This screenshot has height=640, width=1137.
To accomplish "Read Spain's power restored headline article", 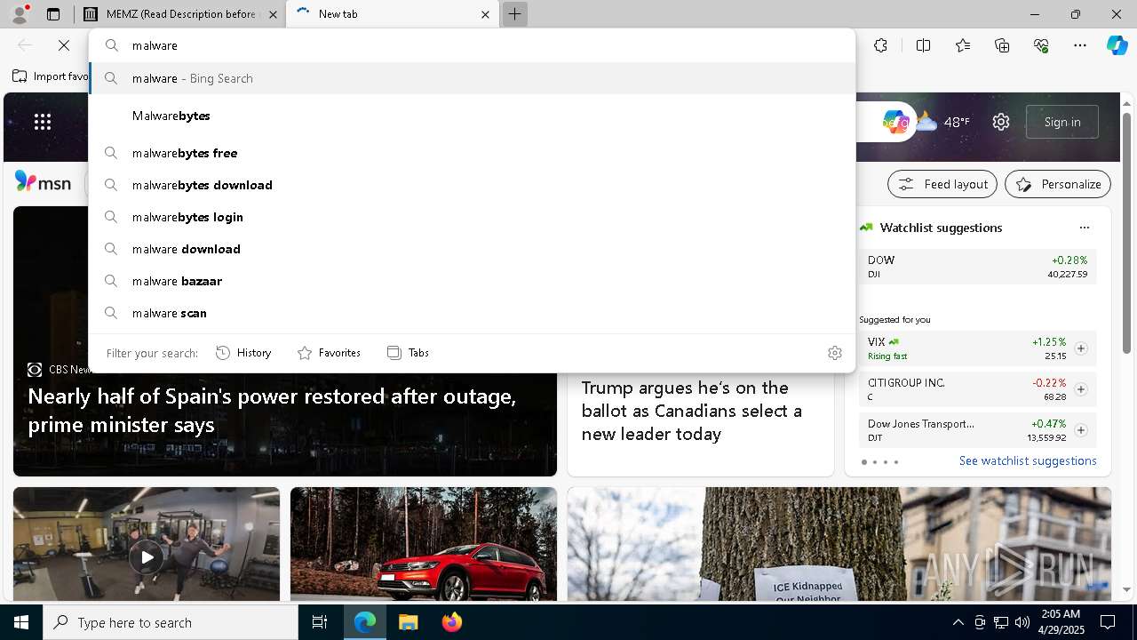I will pos(272,411).
